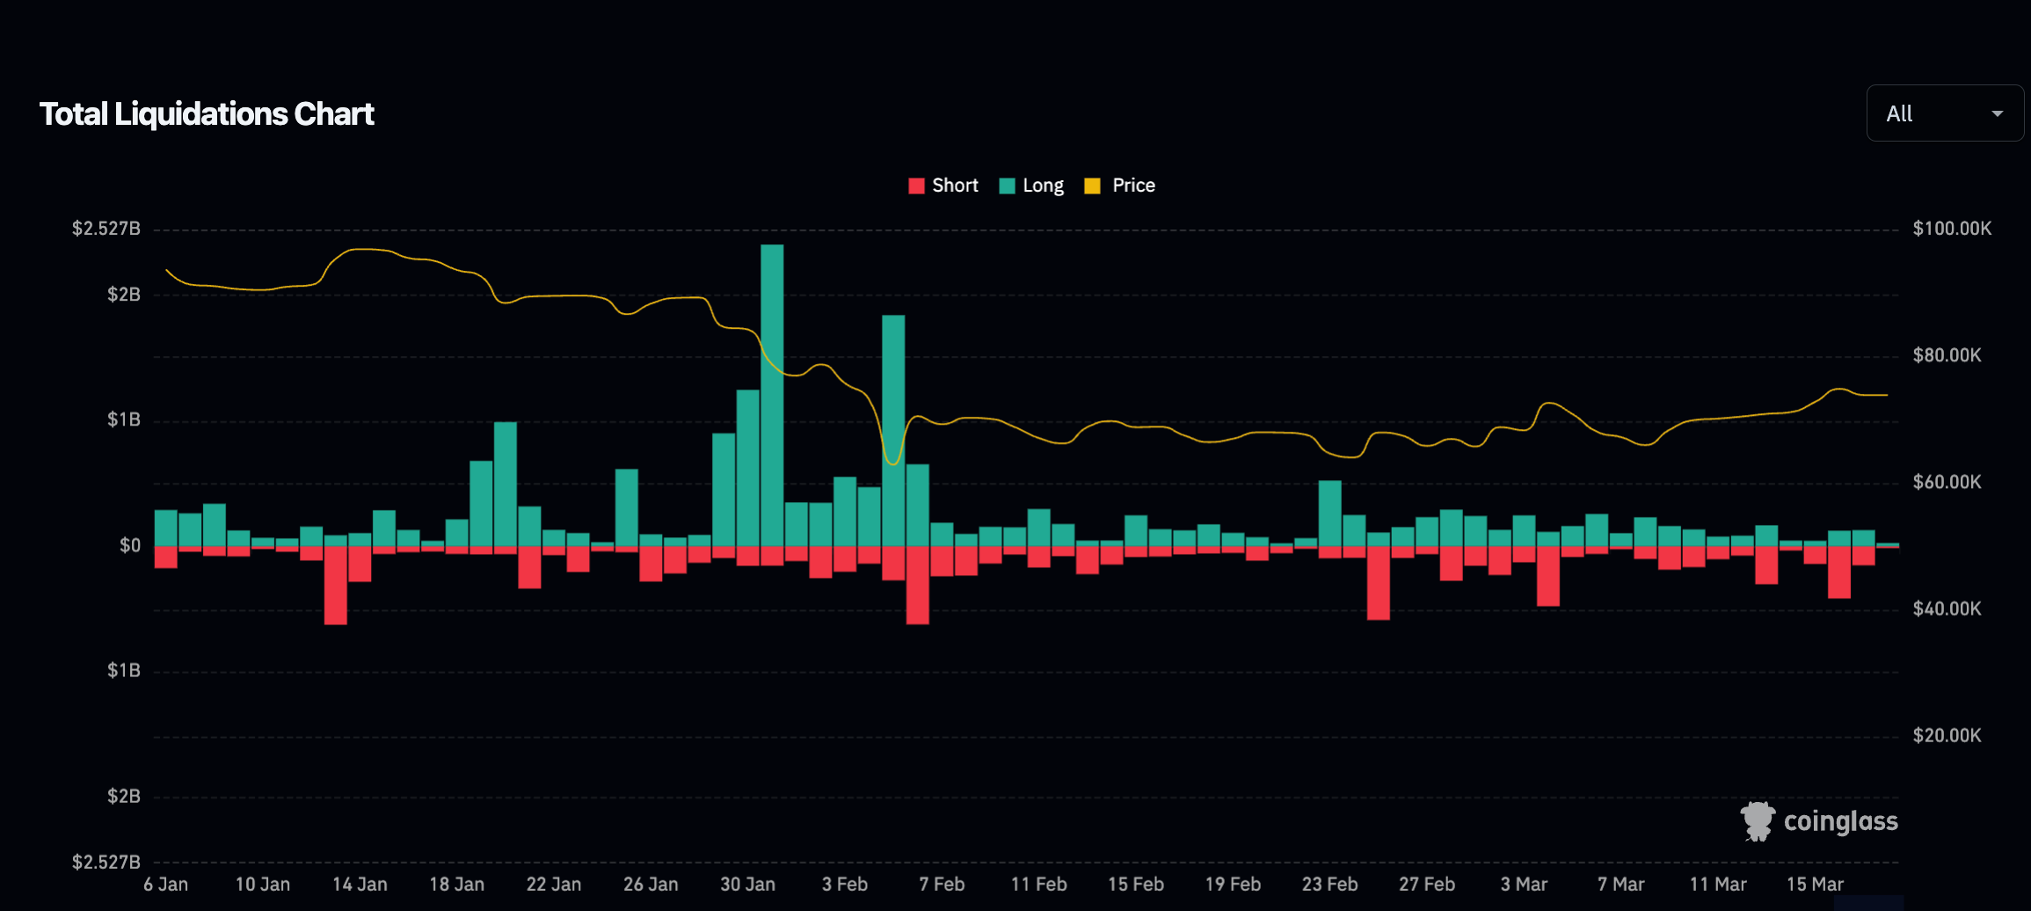Click the dropdown arrow beside All
The width and height of the screenshot is (2031, 911).
coord(1997,114)
